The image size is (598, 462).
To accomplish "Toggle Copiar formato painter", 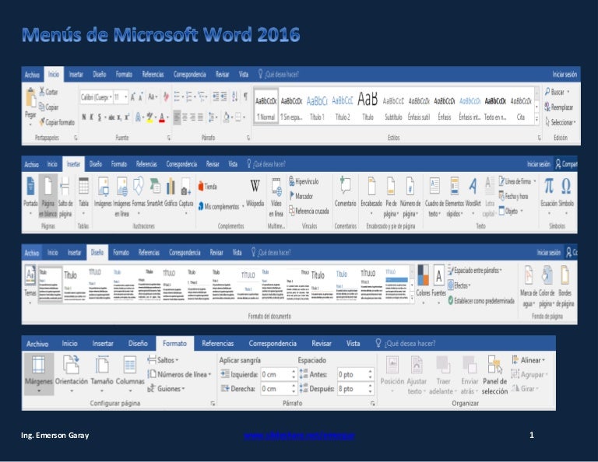I will (x=58, y=122).
